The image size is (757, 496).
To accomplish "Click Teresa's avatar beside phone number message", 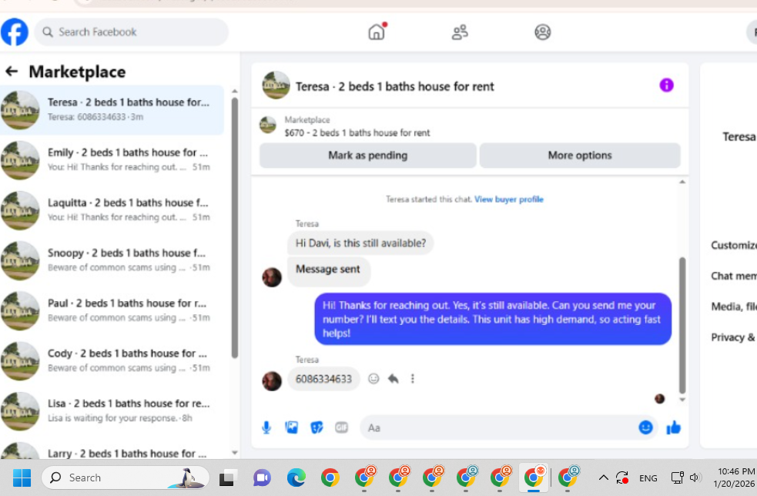I will tap(272, 381).
